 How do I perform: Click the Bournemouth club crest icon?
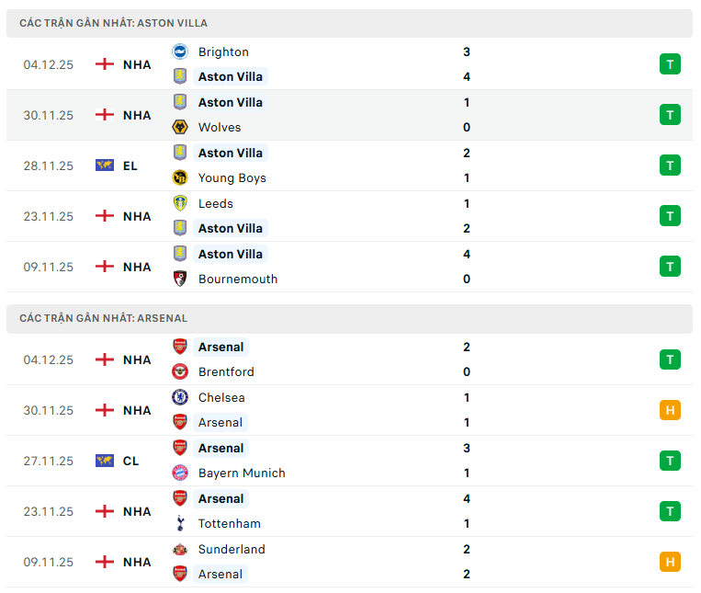tap(180, 279)
